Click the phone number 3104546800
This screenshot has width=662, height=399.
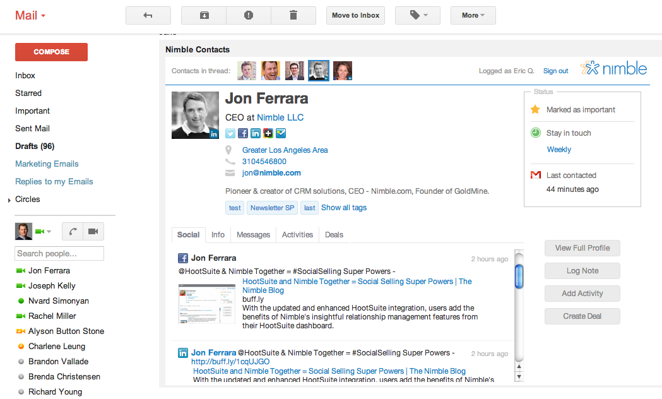tap(264, 161)
